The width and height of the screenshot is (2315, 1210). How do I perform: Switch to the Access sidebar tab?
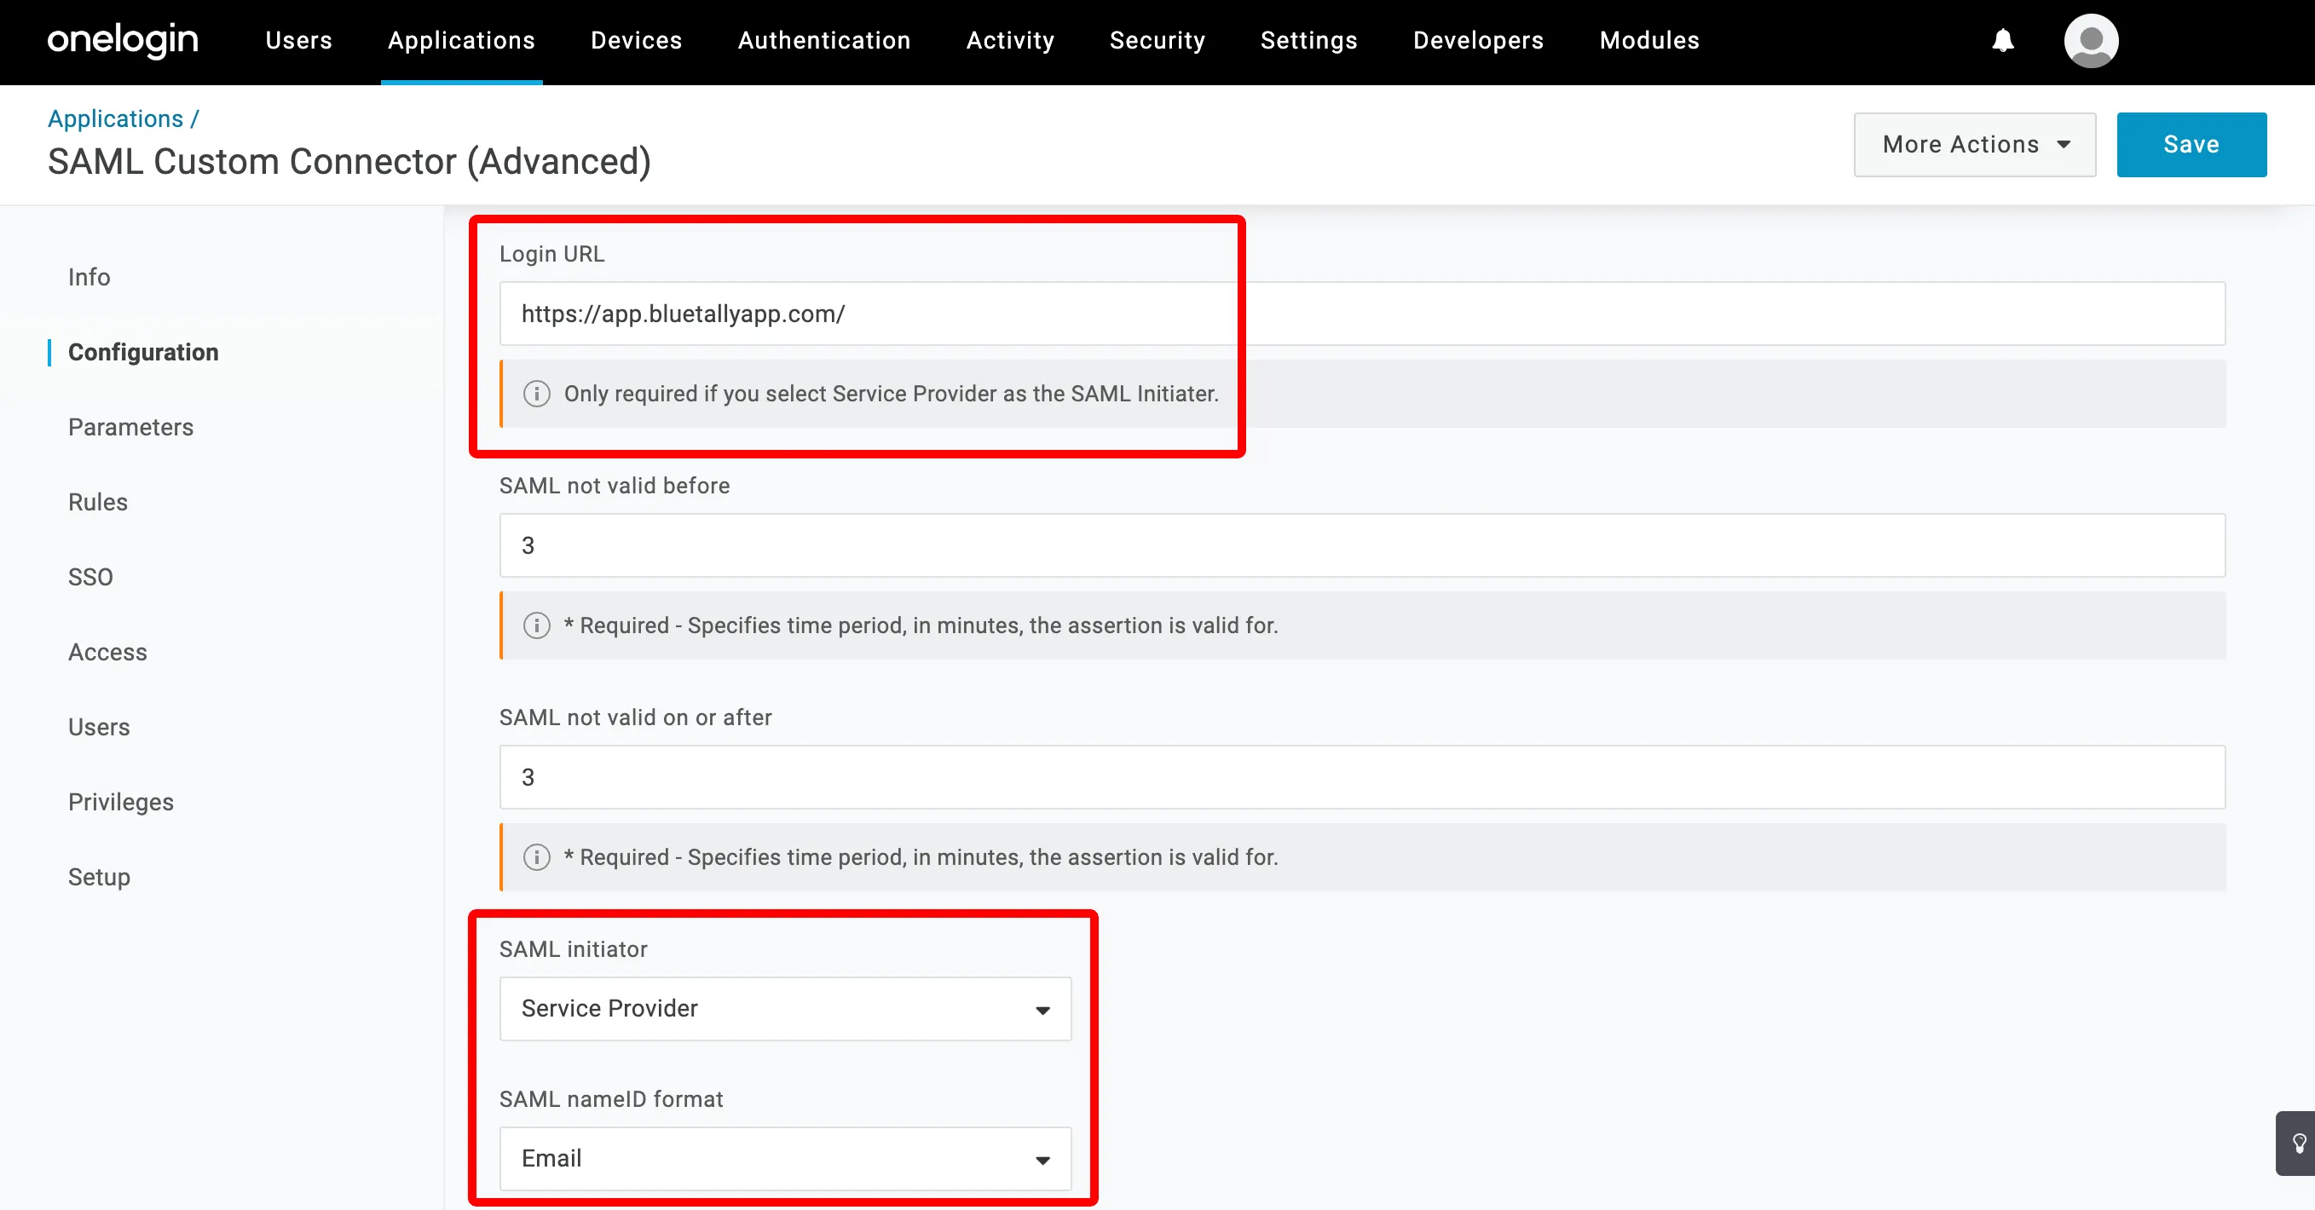pos(107,652)
